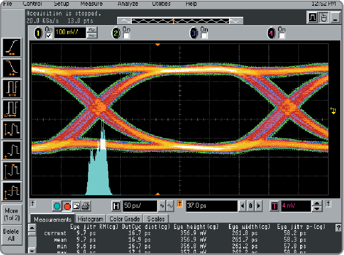Click the horizontal position left arrow
Screen dimensions: 344x255
[242, 206]
